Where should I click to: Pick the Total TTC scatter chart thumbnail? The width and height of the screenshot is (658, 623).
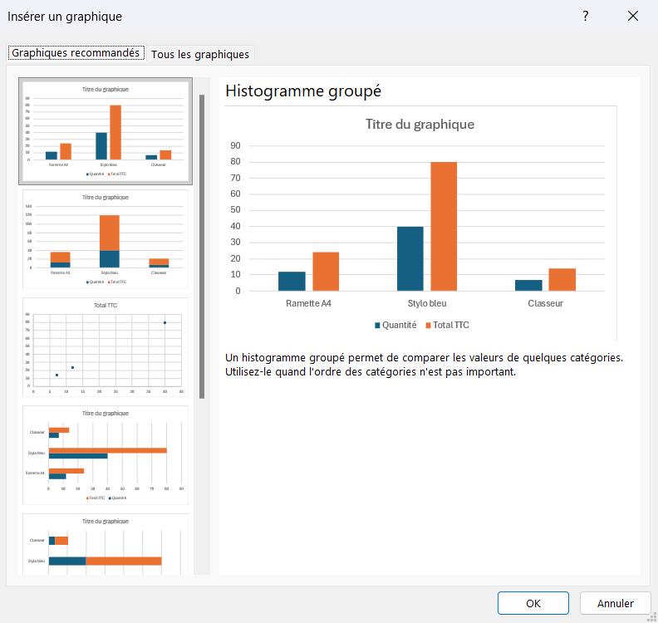click(x=106, y=347)
